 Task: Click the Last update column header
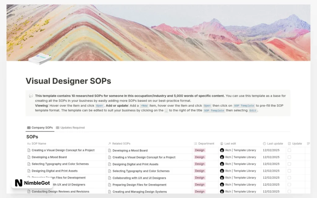click(273, 143)
